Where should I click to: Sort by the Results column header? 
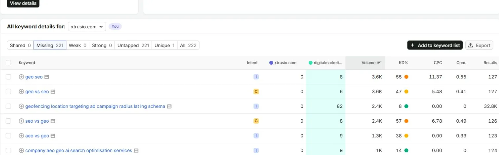tap(490, 63)
